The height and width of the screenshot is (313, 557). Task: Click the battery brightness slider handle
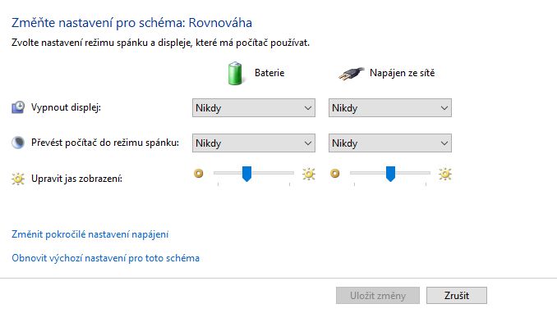(247, 174)
